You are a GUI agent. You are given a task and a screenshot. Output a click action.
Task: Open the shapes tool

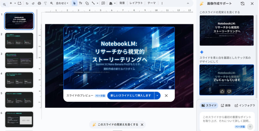(87, 3)
